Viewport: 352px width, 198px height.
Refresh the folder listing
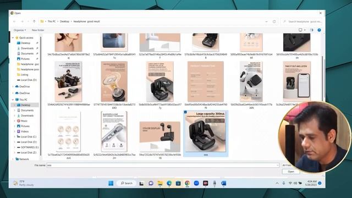coord(274,21)
